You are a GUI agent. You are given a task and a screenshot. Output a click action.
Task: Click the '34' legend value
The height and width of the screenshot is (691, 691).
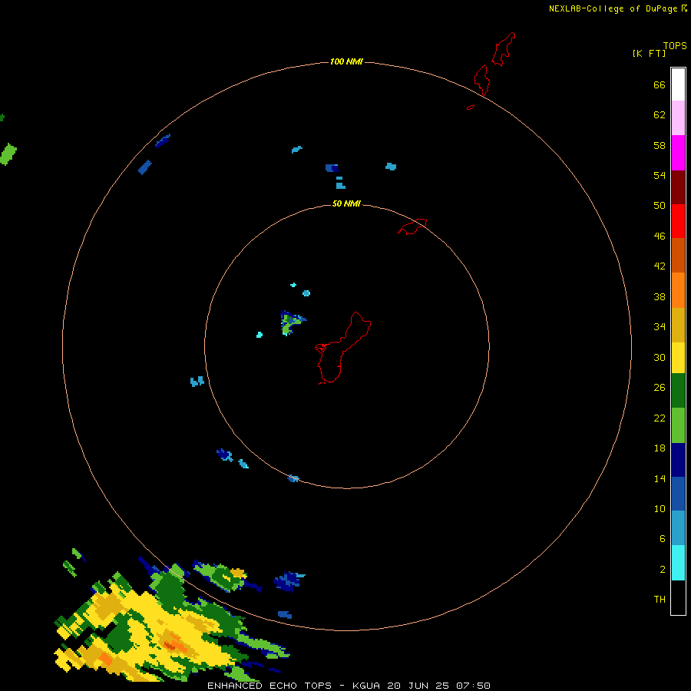click(x=660, y=327)
